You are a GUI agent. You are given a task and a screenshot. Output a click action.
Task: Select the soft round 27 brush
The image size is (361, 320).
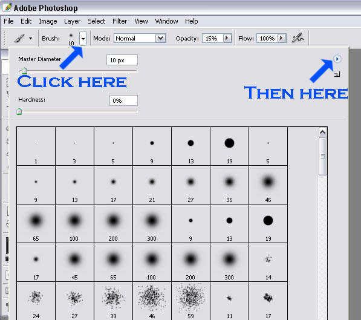(190, 185)
